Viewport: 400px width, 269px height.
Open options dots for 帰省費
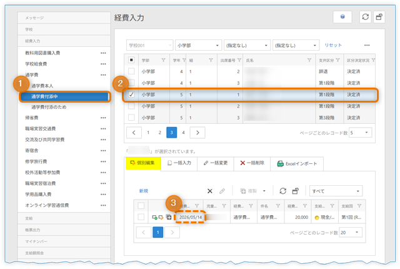click(x=103, y=118)
